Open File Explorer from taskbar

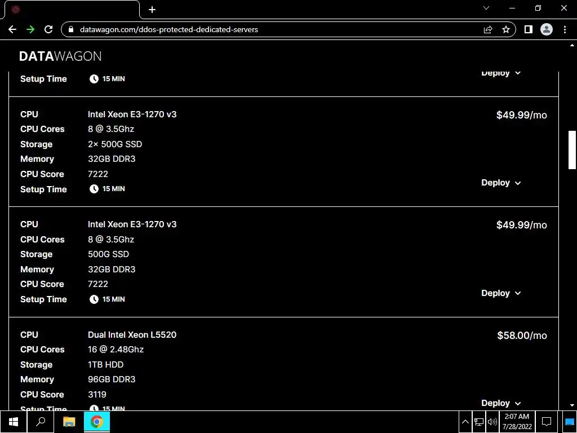[69, 422]
